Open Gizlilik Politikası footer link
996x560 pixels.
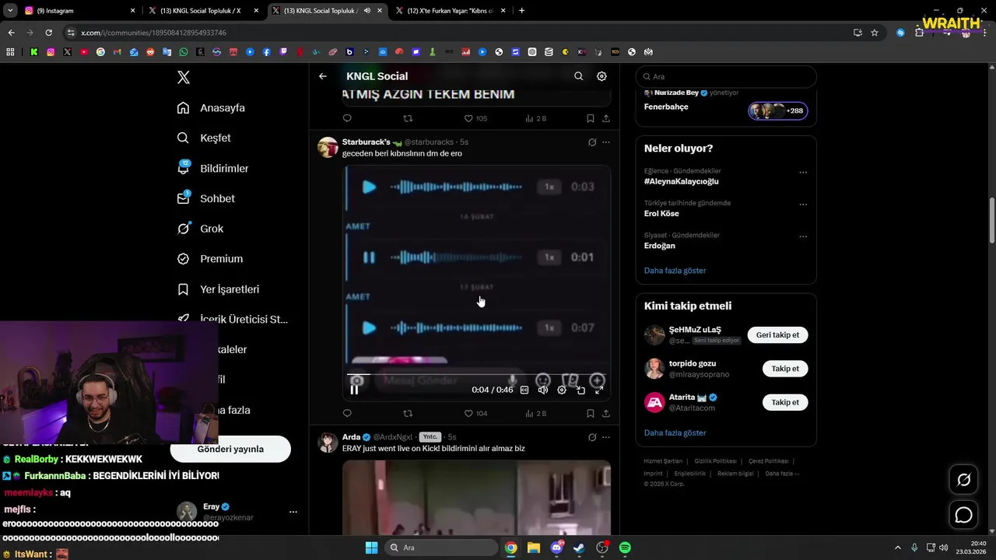[715, 461]
